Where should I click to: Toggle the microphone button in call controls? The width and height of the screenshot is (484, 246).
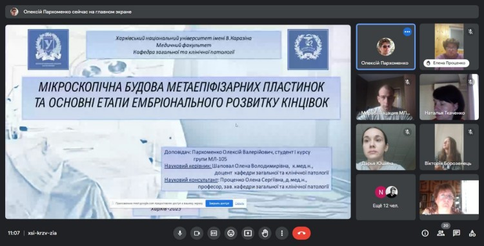tap(180, 233)
